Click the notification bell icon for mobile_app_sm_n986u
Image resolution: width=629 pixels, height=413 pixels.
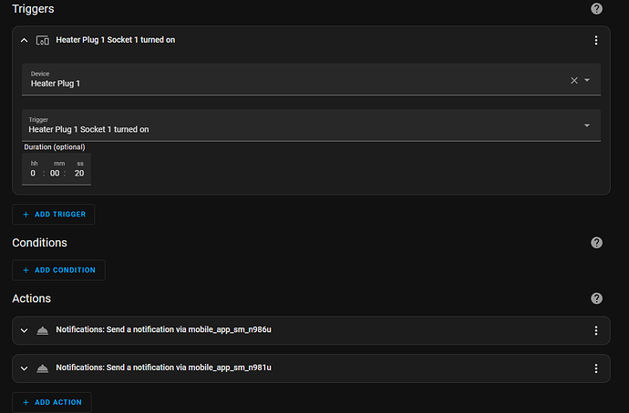pos(42,330)
